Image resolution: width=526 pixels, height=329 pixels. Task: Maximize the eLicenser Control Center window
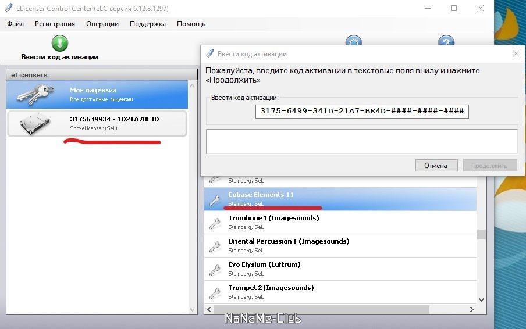[x=453, y=8]
